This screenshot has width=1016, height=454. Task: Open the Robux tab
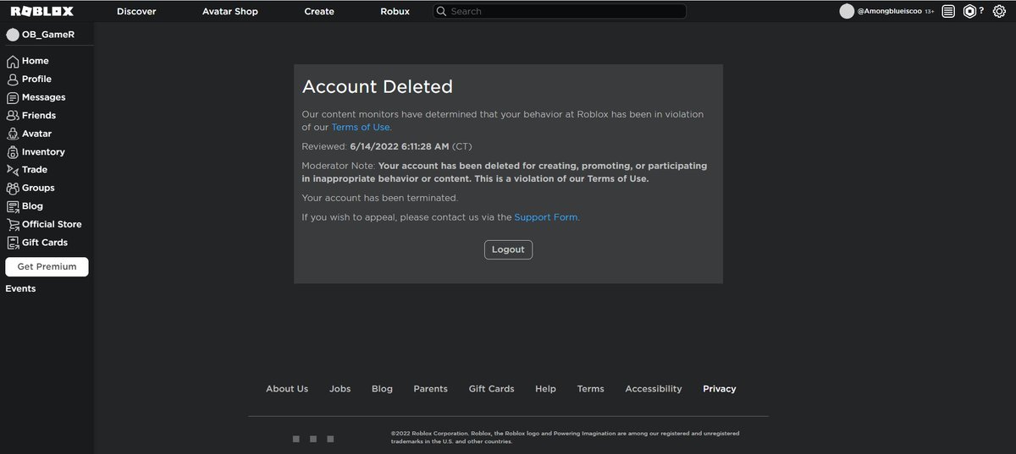[395, 12]
